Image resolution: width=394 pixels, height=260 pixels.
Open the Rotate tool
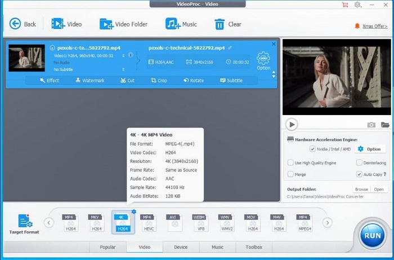(x=194, y=81)
